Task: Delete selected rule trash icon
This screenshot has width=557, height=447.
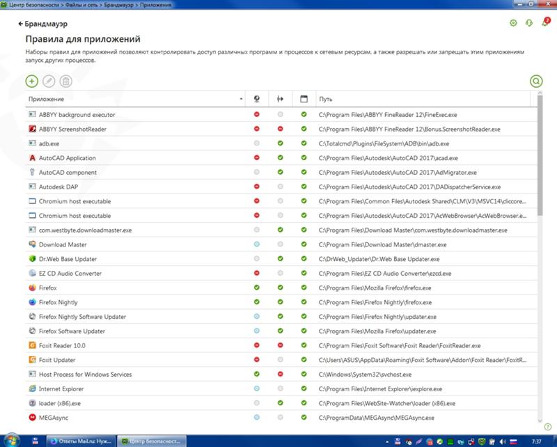Action: click(65, 81)
